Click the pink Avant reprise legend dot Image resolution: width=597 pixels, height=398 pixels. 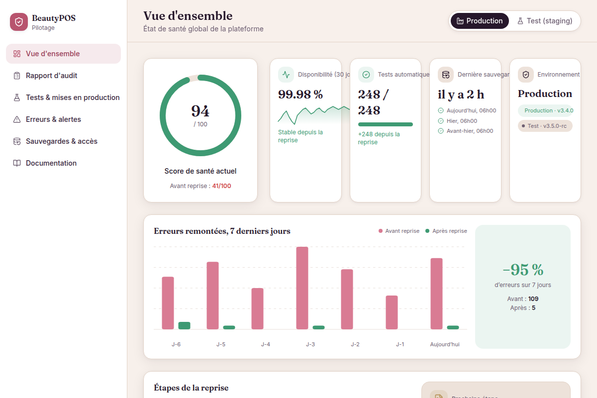[x=381, y=231]
